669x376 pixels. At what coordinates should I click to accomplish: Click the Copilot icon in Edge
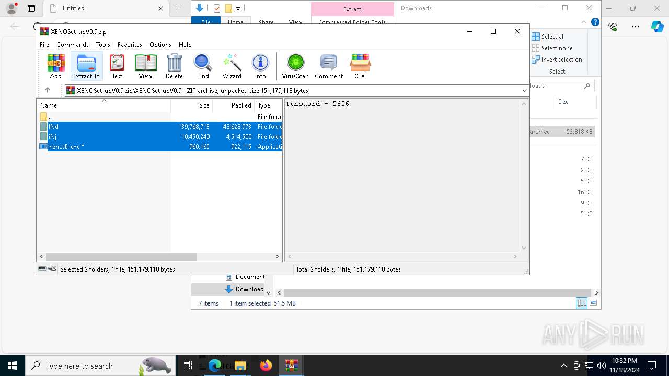pyautogui.click(x=657, y=27)
